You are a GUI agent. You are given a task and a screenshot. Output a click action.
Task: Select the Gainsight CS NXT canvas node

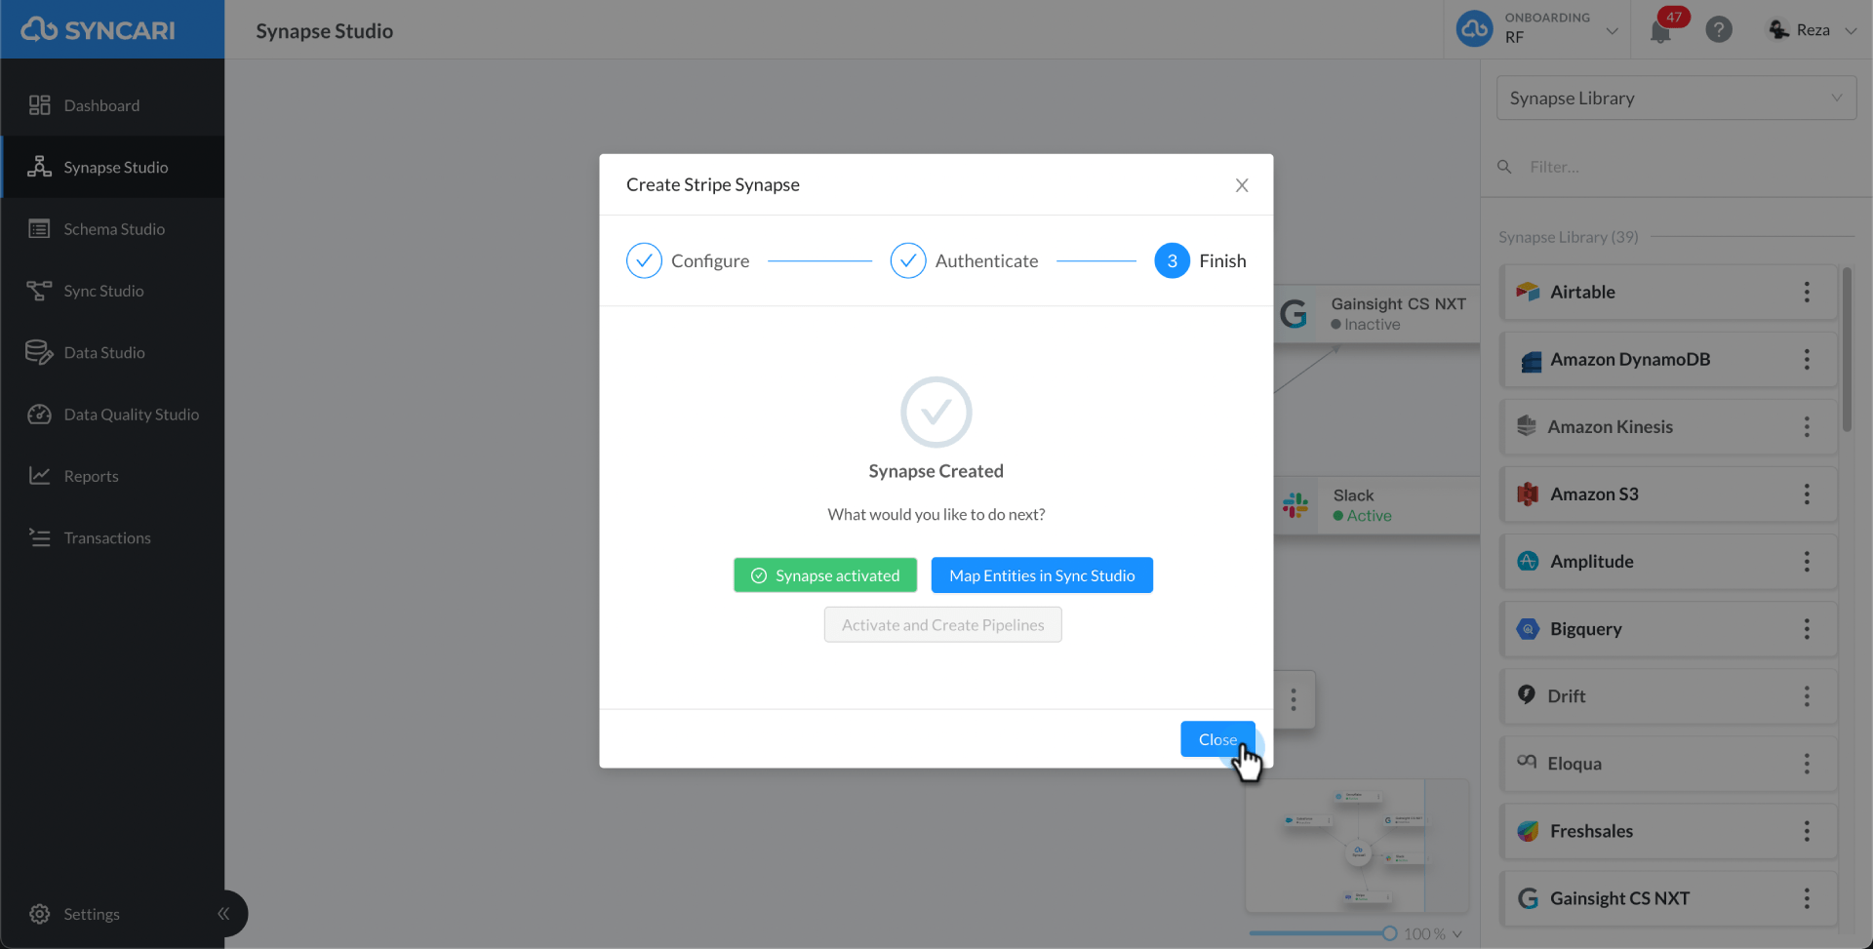1375,313
